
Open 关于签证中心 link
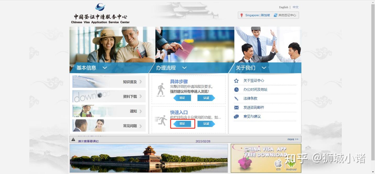[254, 81]
